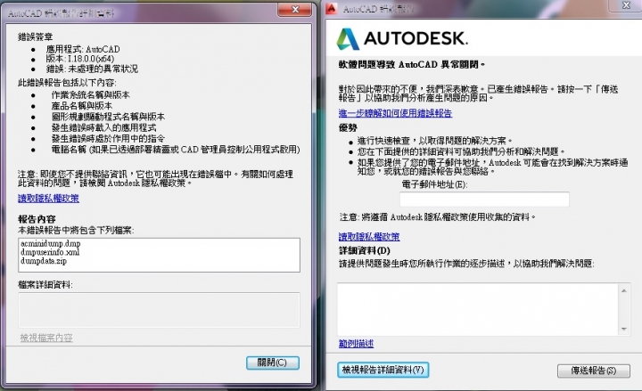Click the Autodesk logo in the right dialog
The width and height of the screenshot is (642, 391).
[x=401, y=39]
